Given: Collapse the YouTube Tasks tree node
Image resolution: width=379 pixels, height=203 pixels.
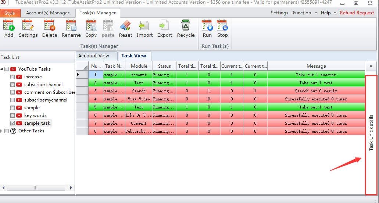Looking at the screenshot, I should [2, 69].
